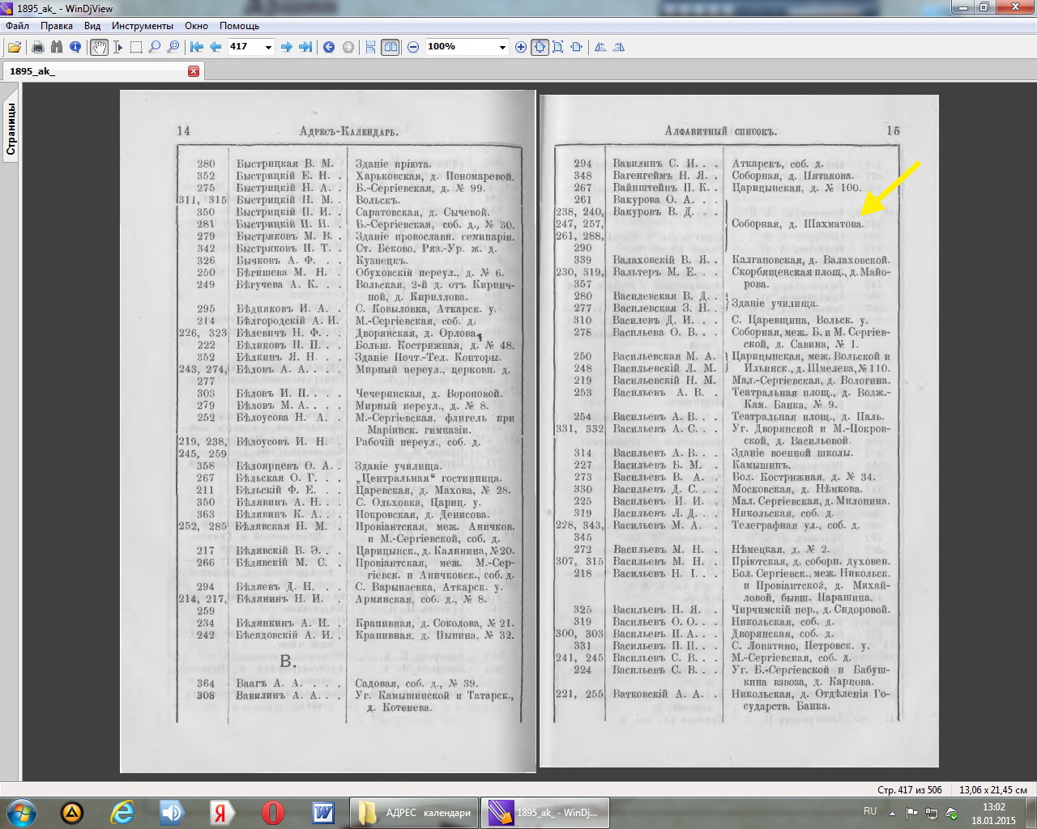This screenshot has width=1037, height=829.
Task: Toggle the hand drag tool
Action: [99, 47]
